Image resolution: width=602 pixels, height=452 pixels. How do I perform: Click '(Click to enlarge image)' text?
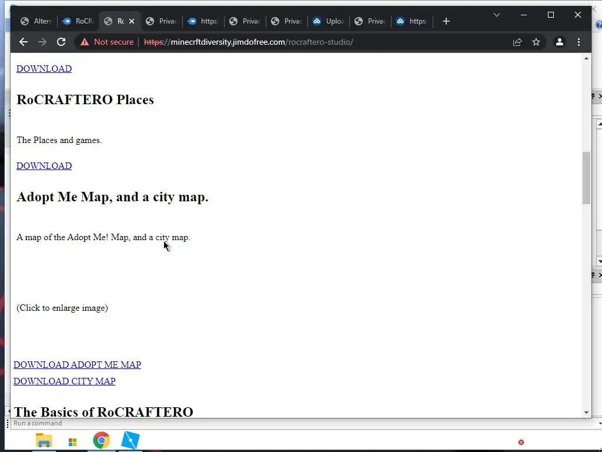pyautogui.click(x=62, y=308)
